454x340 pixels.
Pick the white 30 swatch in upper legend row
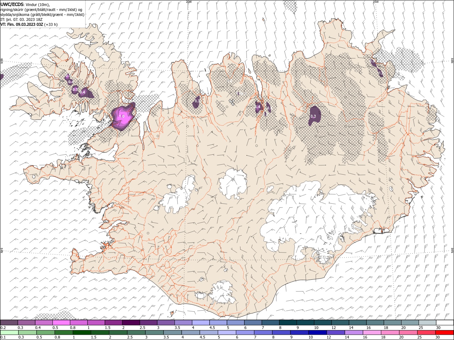tap(445, 323)
